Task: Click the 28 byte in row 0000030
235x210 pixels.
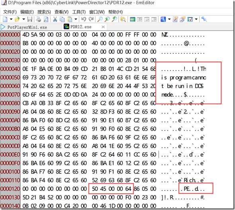Action: [128, 60]
